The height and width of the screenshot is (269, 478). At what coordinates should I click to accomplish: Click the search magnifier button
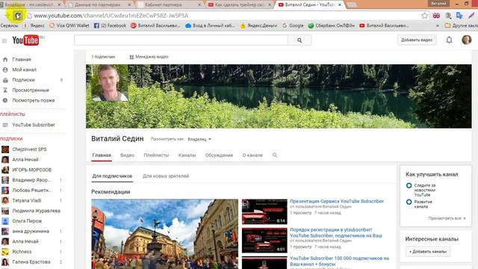[x=299, y=40]
